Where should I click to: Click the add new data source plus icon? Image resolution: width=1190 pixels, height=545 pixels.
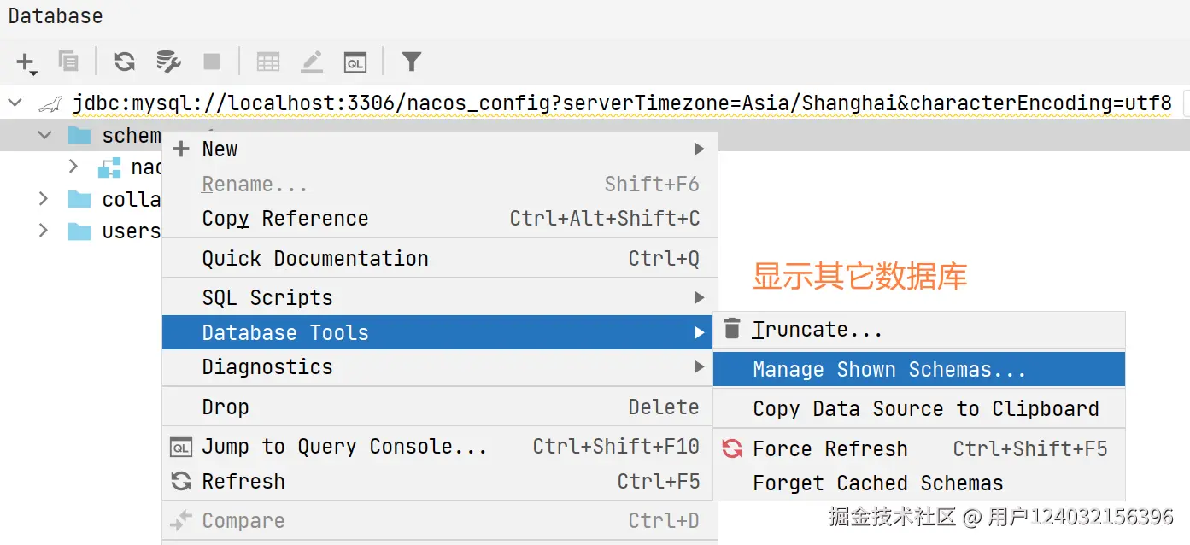(26, 62)
